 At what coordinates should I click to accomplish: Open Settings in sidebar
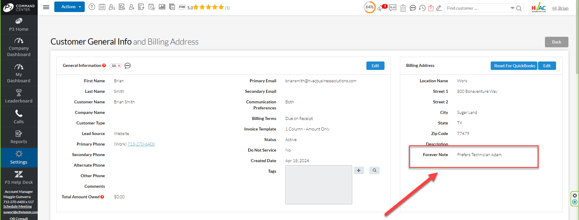tap(19, 158)
